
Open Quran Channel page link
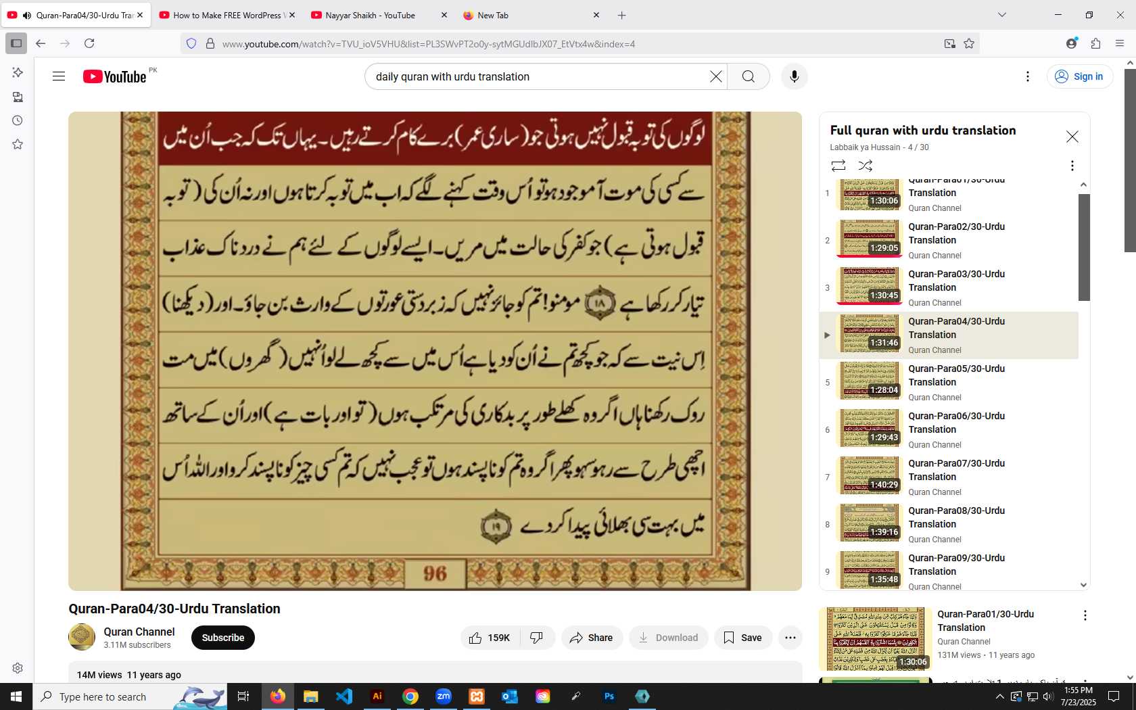tap(139, 632)
